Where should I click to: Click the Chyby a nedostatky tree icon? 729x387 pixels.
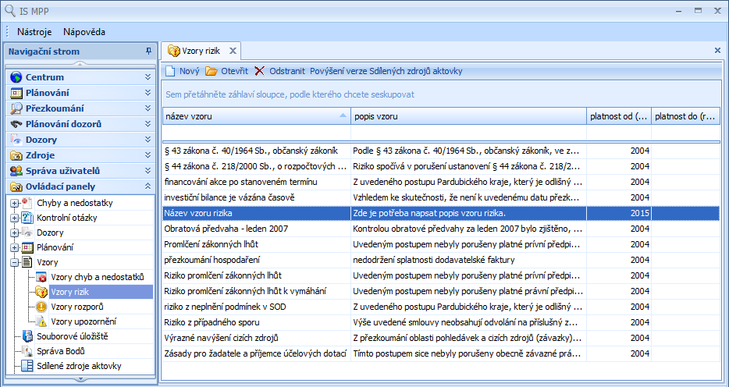(x=28, y=203)
